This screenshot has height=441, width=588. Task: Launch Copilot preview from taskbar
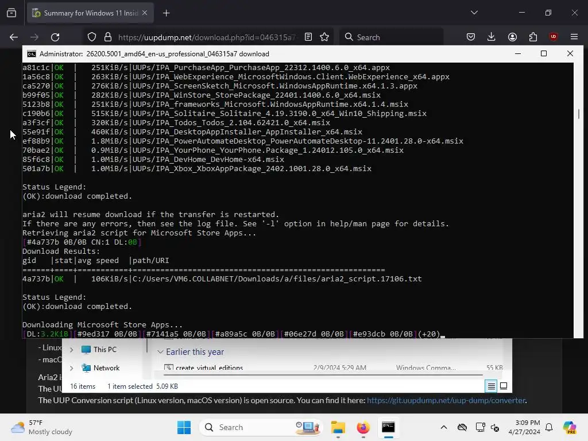click(x=569, y=427)
